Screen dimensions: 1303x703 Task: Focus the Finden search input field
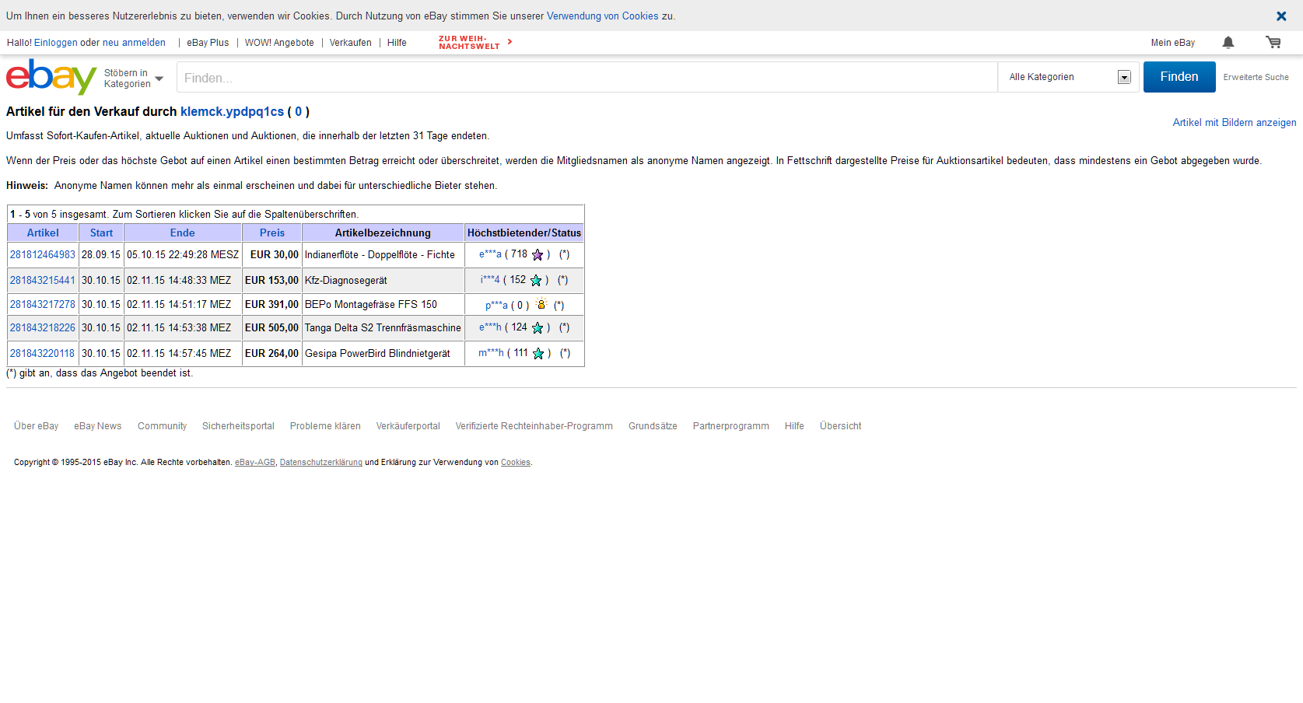(x=587, y=78)
